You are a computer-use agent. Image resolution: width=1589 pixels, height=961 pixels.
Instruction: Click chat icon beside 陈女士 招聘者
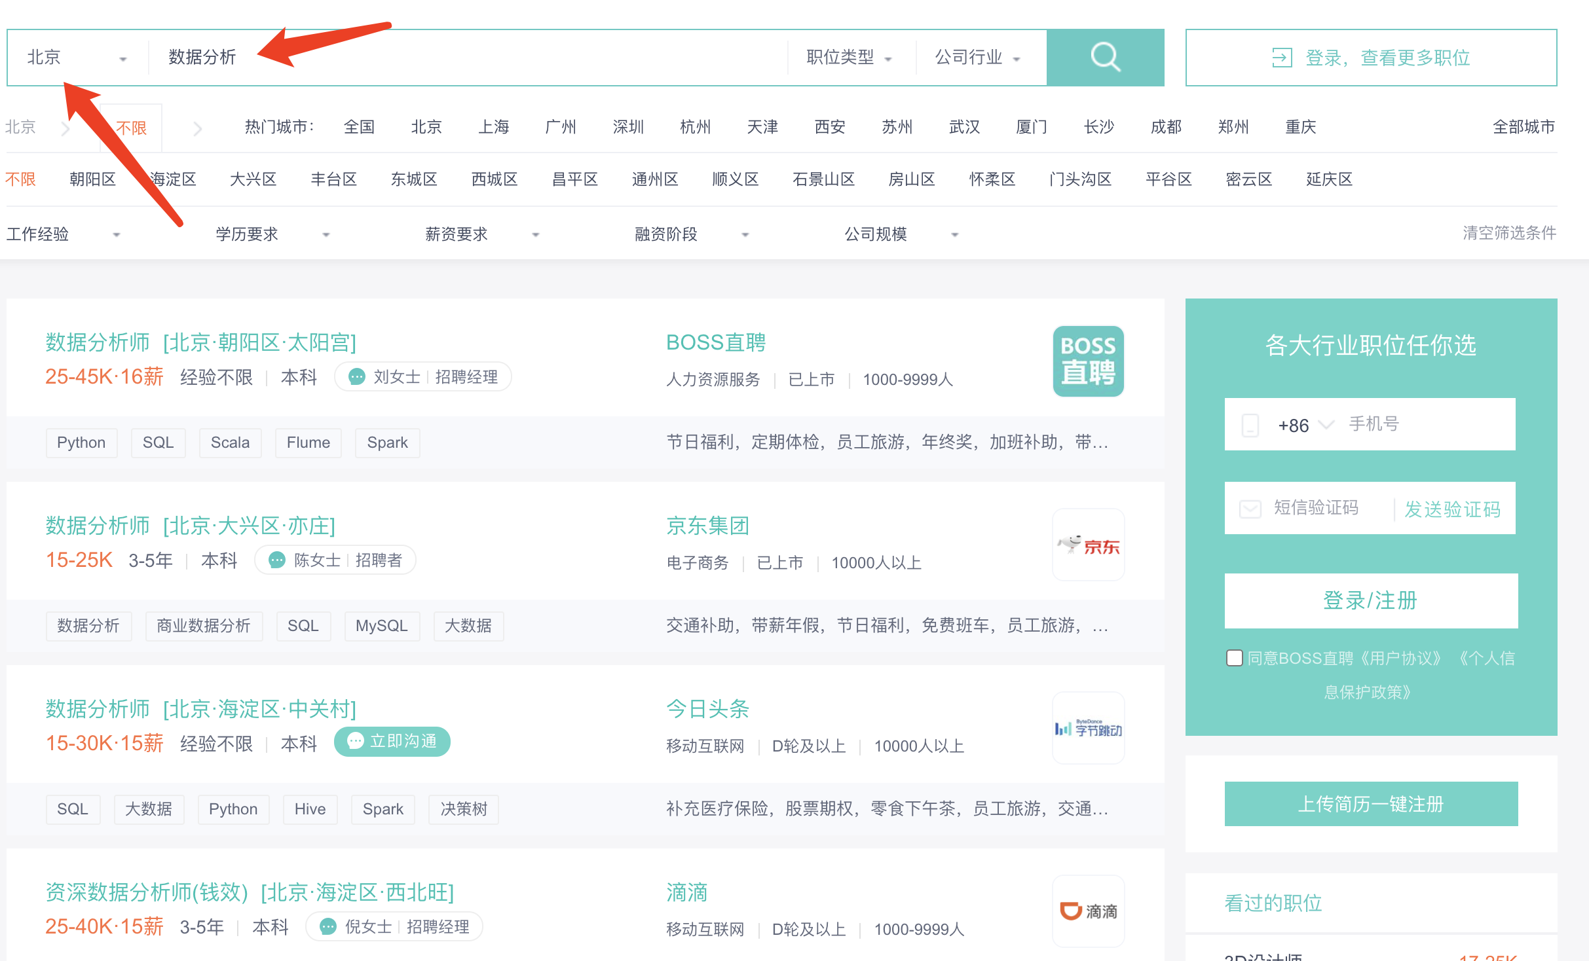point(277,560)
